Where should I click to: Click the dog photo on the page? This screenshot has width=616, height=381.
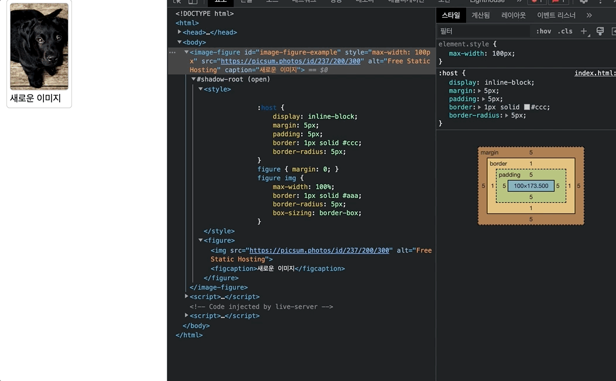click(x=39, y=46)
